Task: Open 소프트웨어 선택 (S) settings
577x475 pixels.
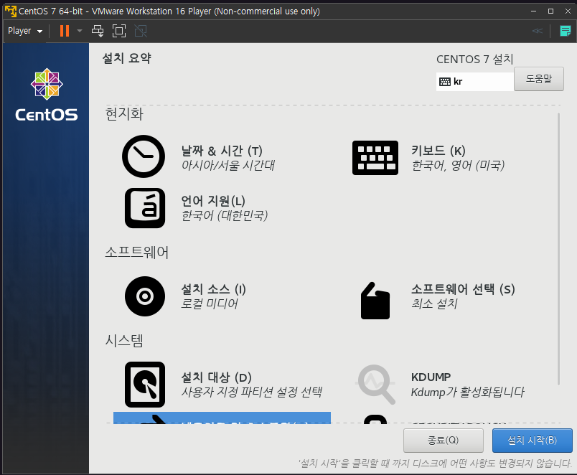Action: 463,289
